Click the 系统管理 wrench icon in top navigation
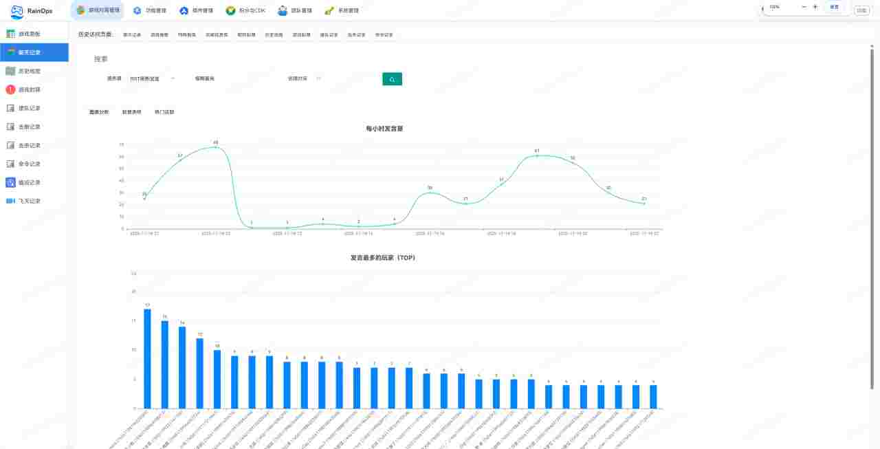The image size is (880, 449). pos(329,10)
